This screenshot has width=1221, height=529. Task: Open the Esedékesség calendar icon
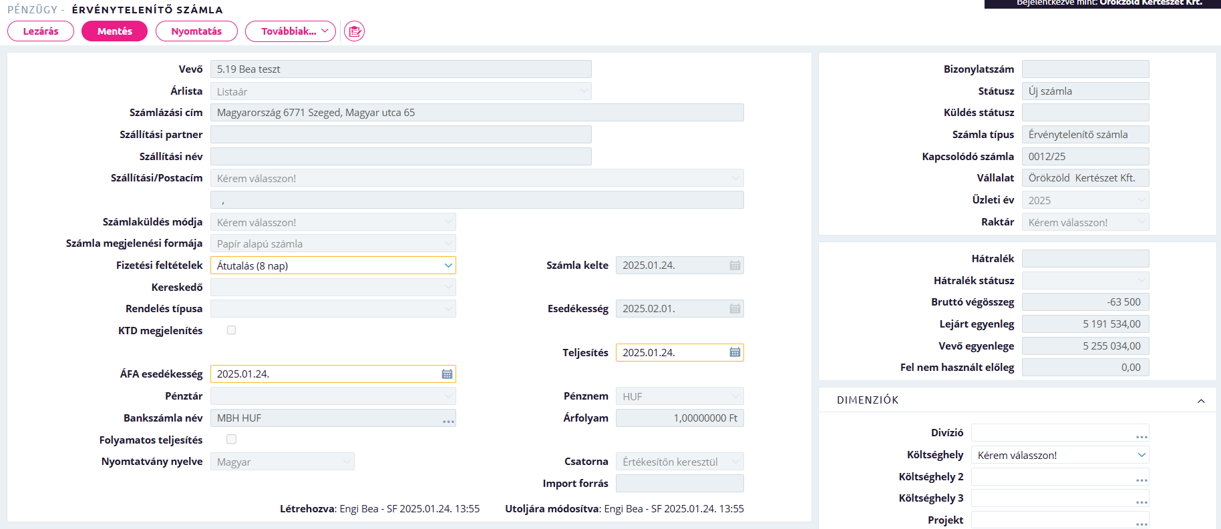point(735,309)
